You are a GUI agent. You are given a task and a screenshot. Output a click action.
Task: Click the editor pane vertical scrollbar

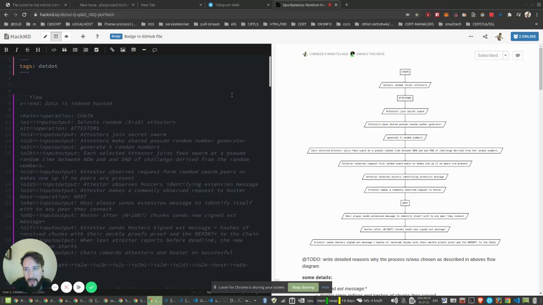[270, 71]
